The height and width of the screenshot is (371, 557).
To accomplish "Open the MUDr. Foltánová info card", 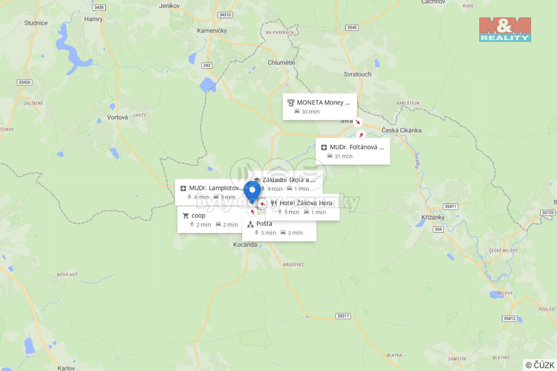I will point(352,152).
